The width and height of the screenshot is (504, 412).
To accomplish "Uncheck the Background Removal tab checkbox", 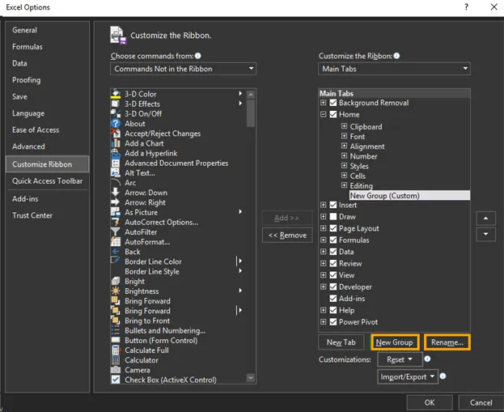I will click(x=333, y=103).
